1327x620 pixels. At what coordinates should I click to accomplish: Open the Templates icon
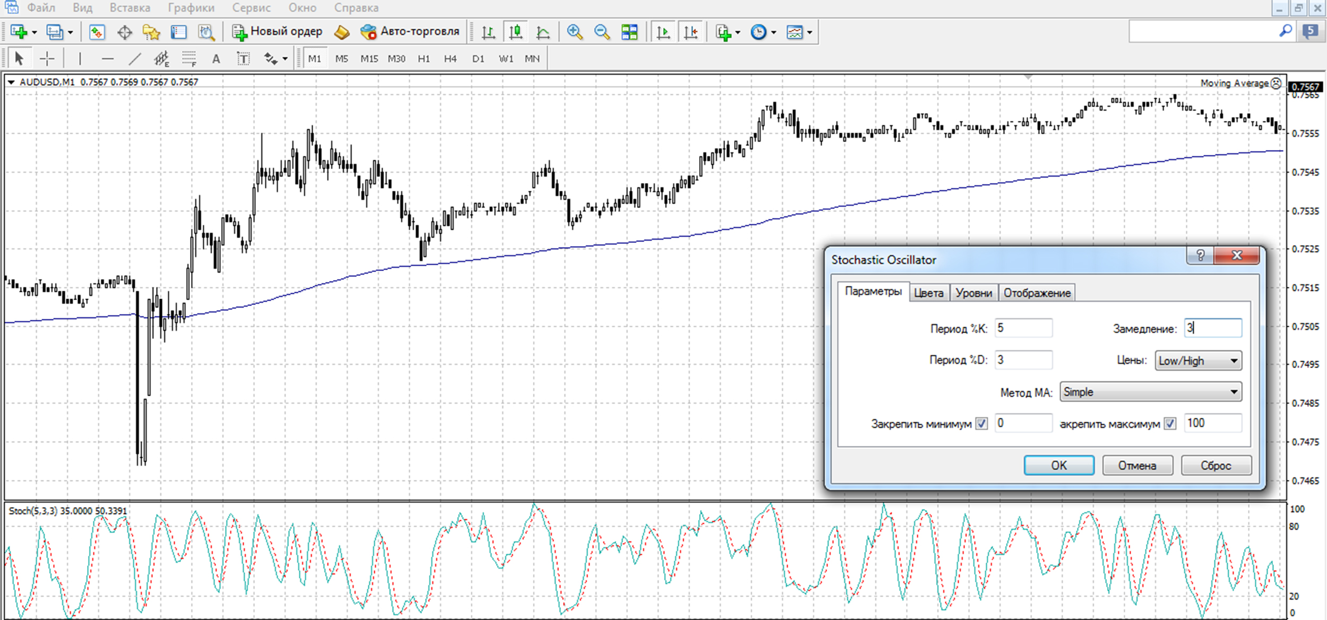[795, 32]
